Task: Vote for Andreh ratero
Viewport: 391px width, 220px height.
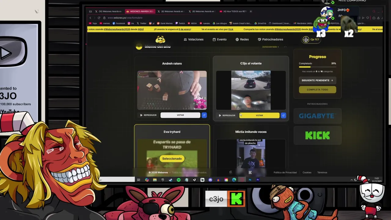Action: coord(180,115)
